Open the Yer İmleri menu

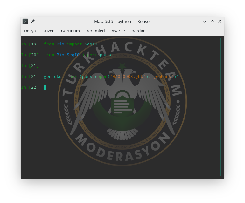click(x=95, y=31)
